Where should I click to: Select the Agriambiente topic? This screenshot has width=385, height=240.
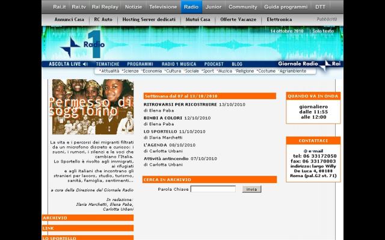point(292,71)
